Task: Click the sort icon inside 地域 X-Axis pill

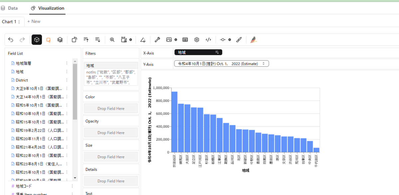Action: click(217, 52)
